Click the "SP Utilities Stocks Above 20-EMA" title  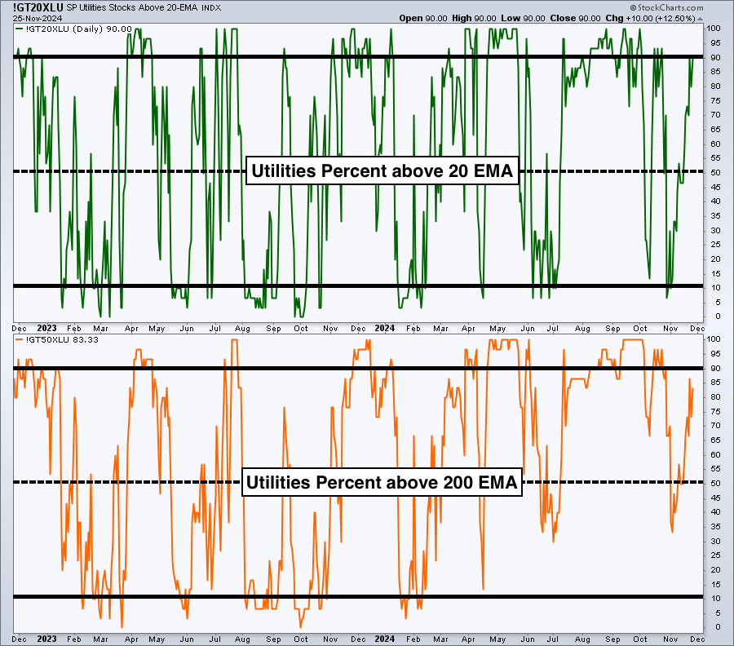[x=132, y=8]
